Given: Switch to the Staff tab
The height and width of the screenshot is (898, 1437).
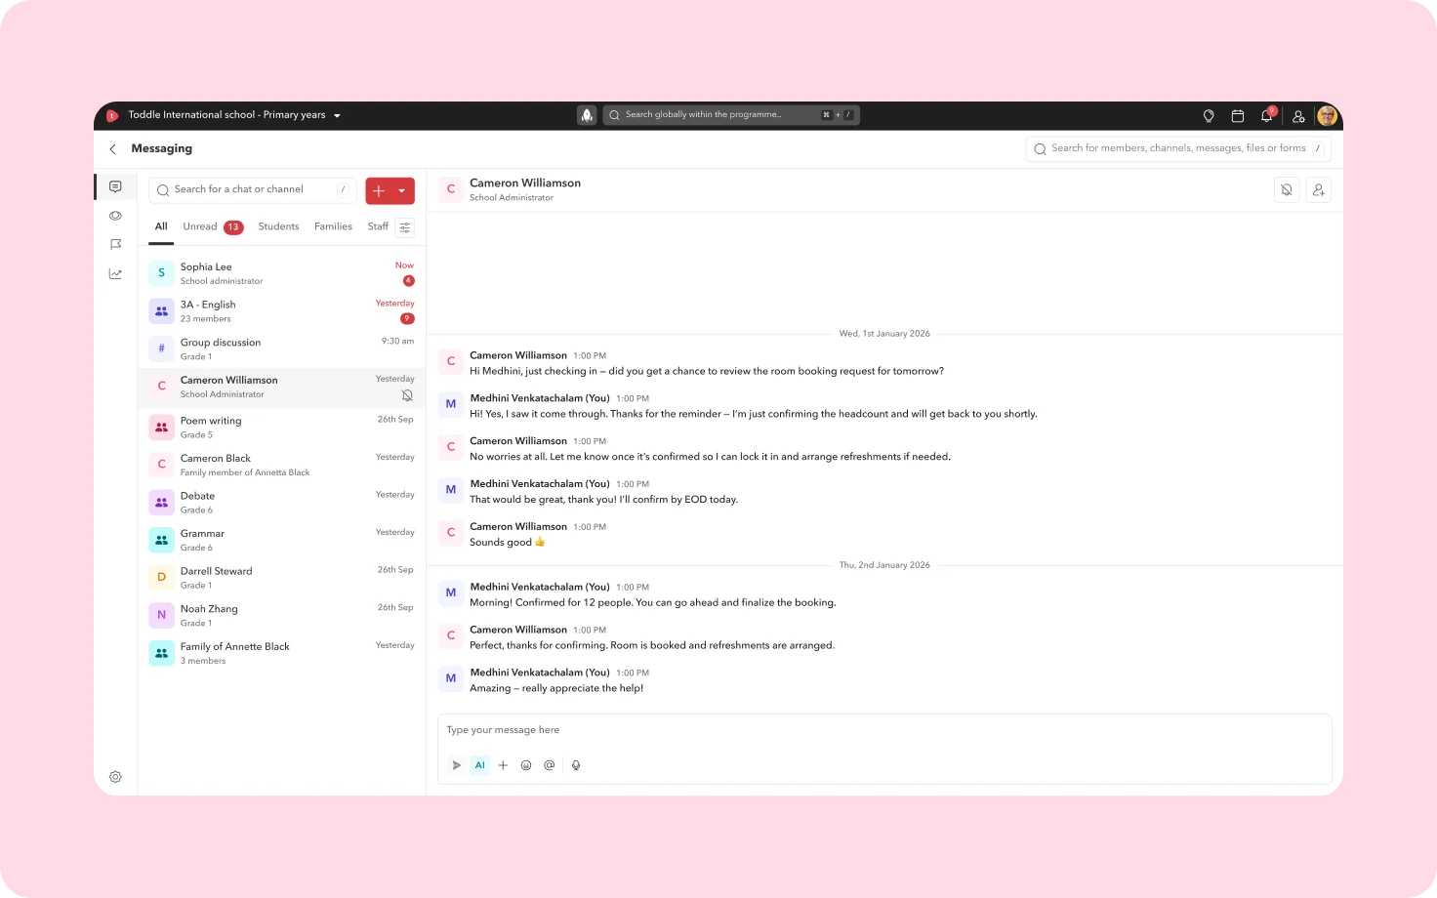Looking at the screenshot, I should pyautogui.click(x=378, y=226).
